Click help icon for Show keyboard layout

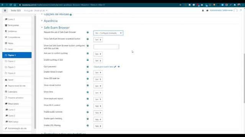pyautogui.click(x=88, y=99)
